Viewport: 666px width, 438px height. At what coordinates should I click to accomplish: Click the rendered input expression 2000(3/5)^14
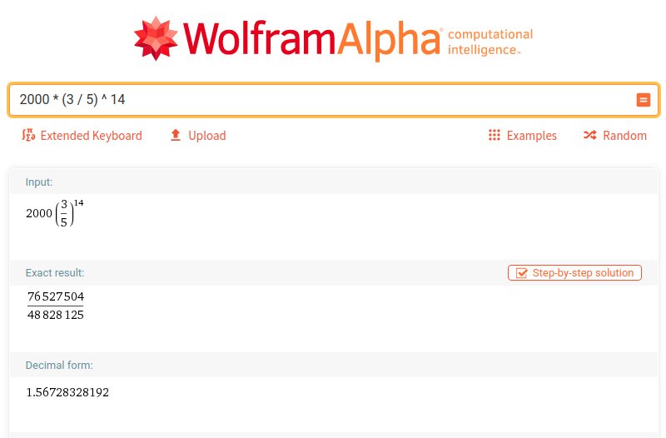coord(55,212)
